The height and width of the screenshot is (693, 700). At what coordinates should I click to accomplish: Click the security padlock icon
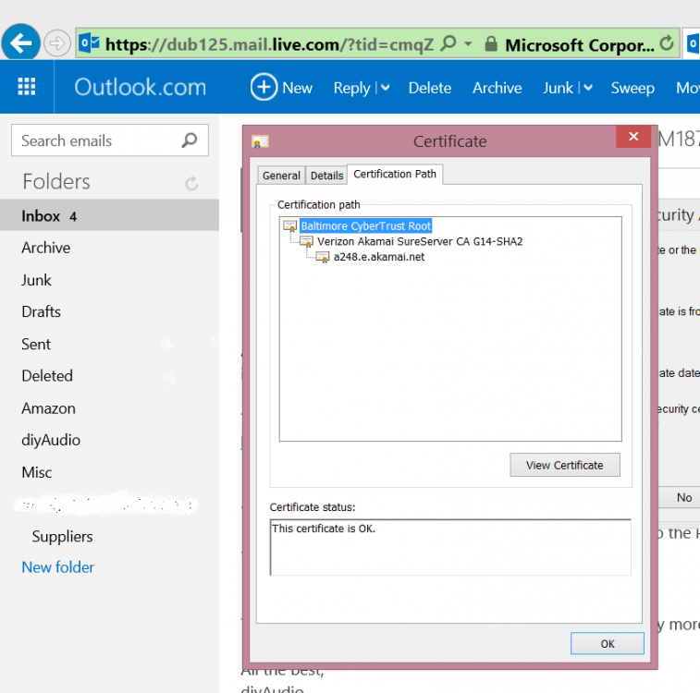pos(491,43)
